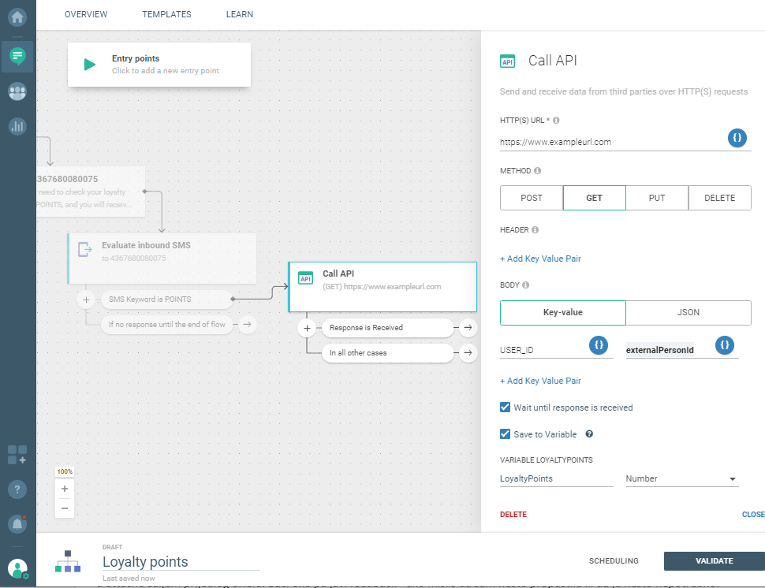Add step after Response is Received
Image resolution: width=765 pixels, height=588 pixels.
[x=468, y=327]
